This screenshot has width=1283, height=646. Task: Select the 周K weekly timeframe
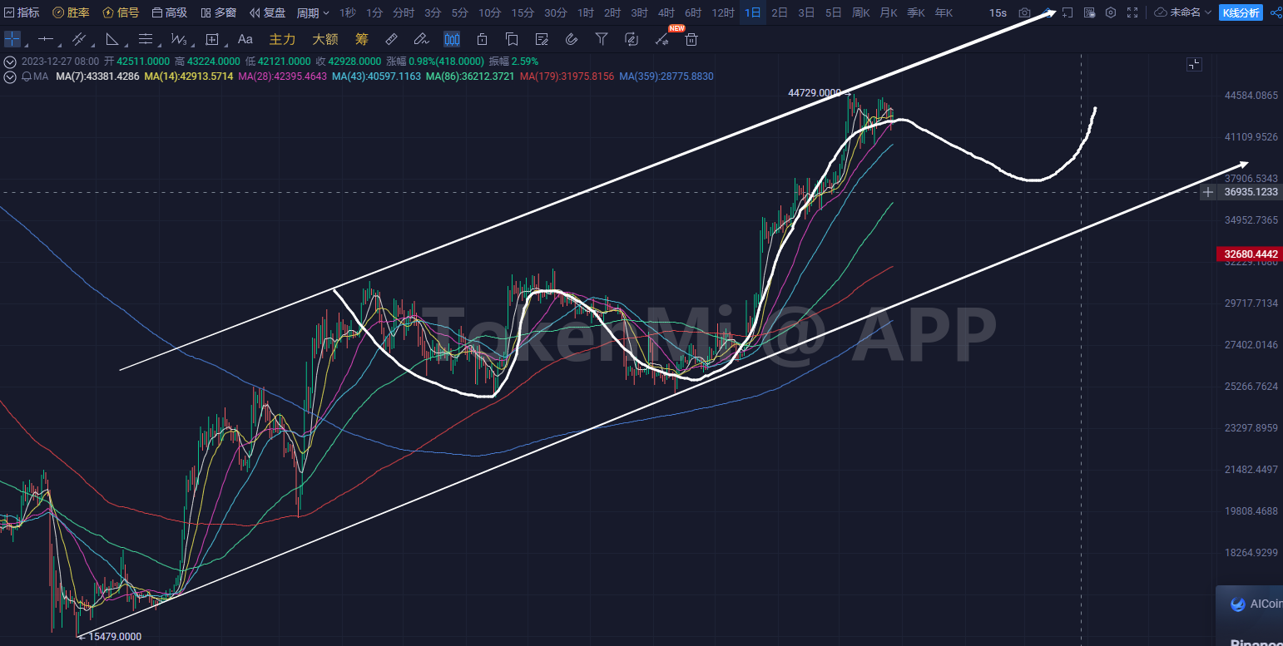tap(860, 12)
